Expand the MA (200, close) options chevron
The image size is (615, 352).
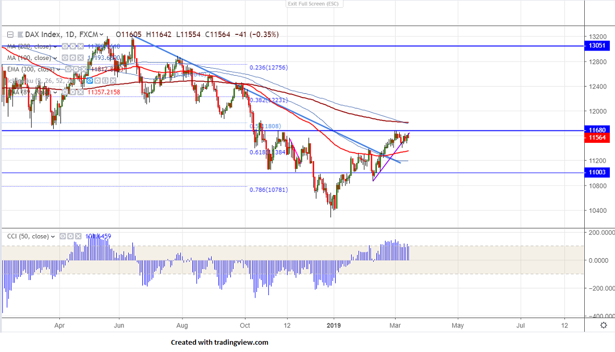point(55,46)
